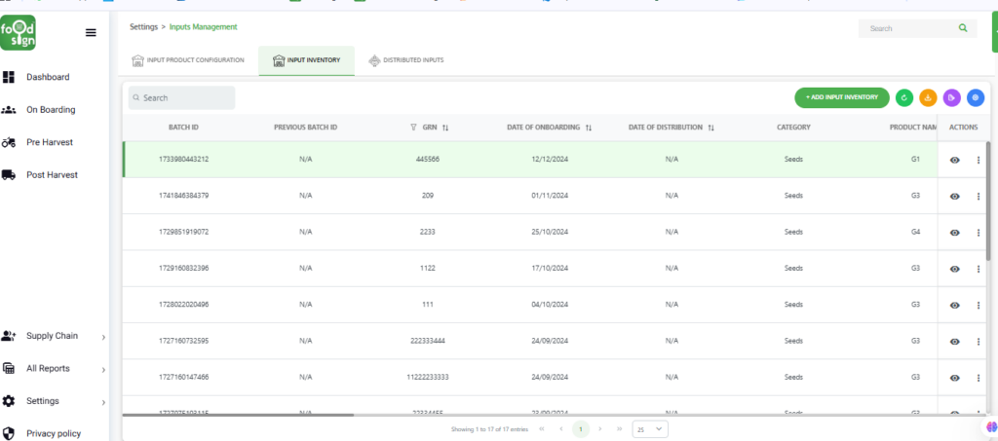View details of batch 1733980443212 eye icon
This screenshot has height=441, width=998.
click(954, 160)
